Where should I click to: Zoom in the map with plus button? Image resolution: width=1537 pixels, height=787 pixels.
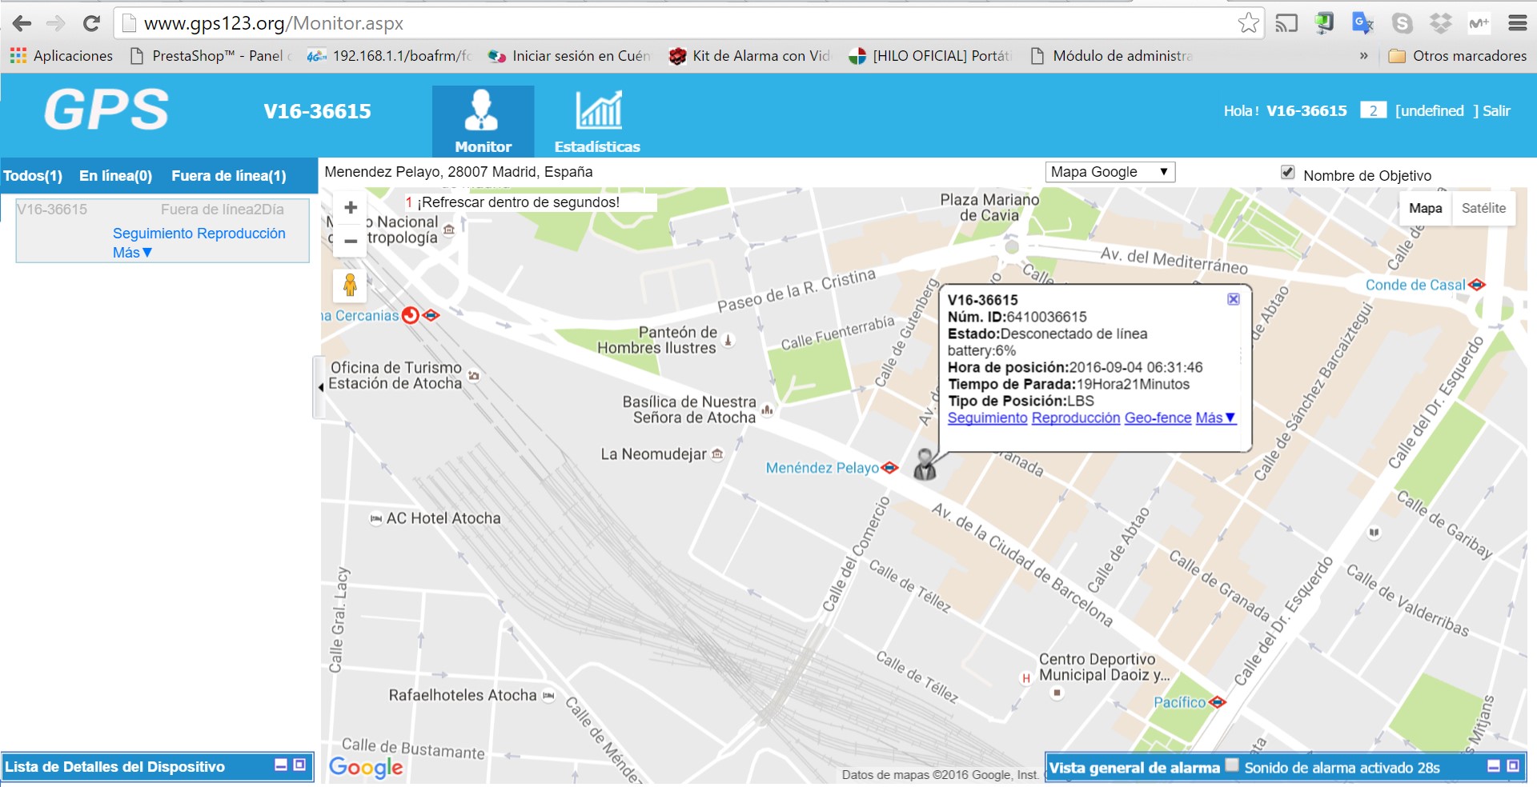coord(350,208)
